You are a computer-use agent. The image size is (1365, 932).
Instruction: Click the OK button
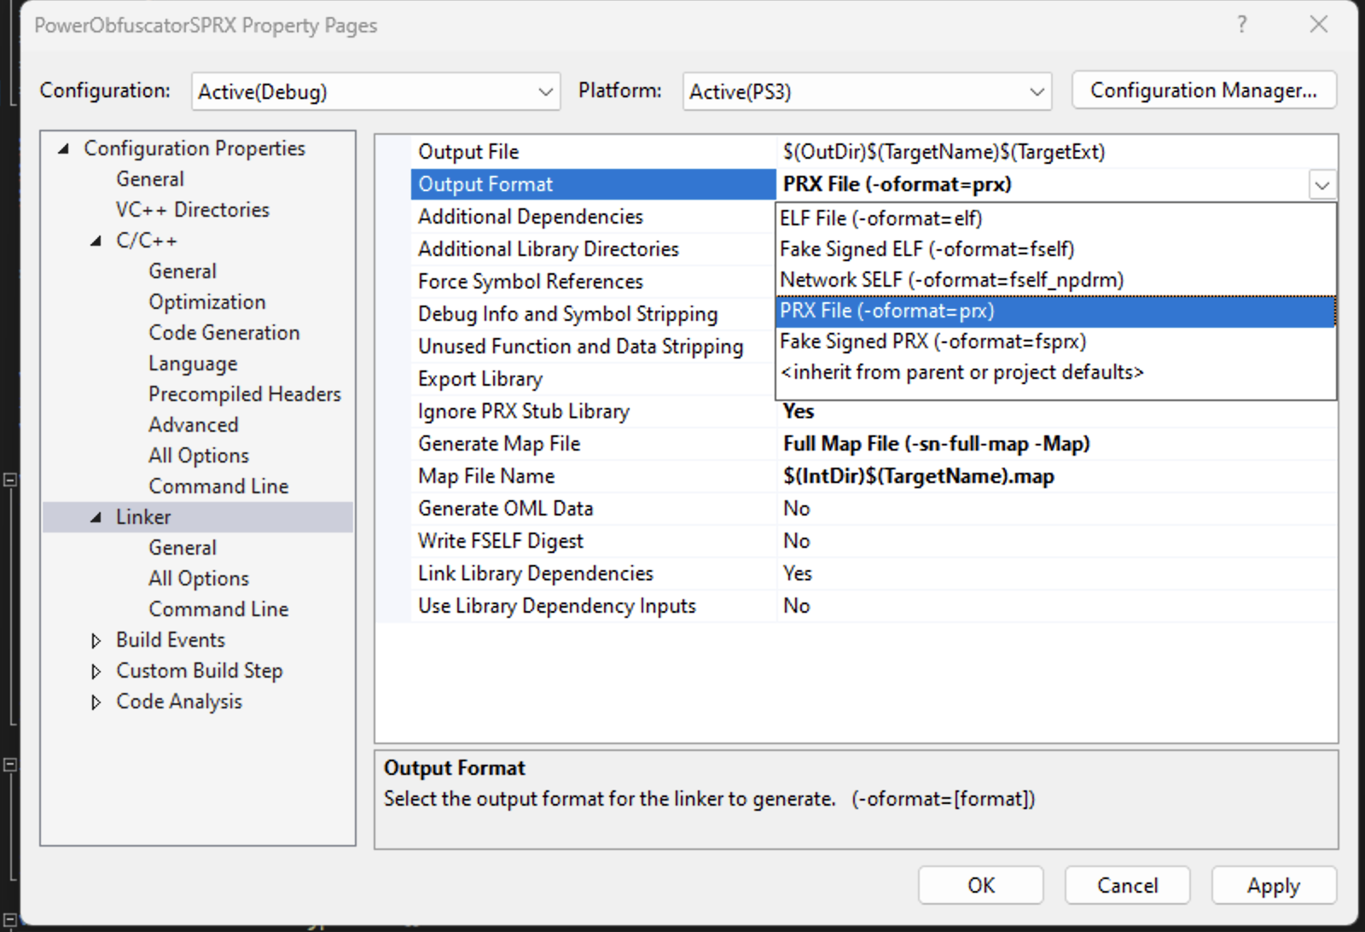point(980,885)
